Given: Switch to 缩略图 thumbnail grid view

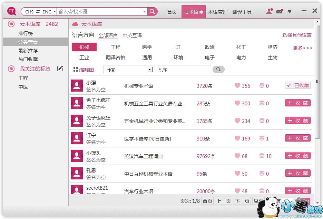Looking at the screenshot, I should pyautogui.click(x=84, y=70).
